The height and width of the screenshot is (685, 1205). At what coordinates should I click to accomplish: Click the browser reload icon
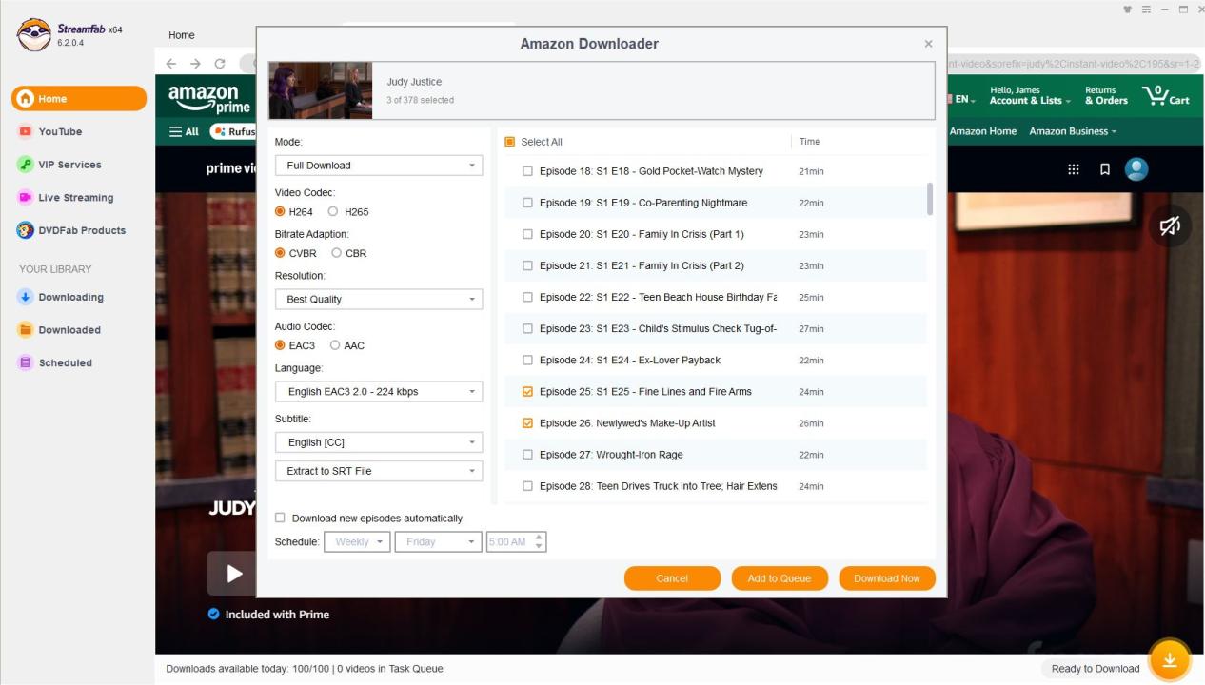pyautogui.click(x=220, y=64)
